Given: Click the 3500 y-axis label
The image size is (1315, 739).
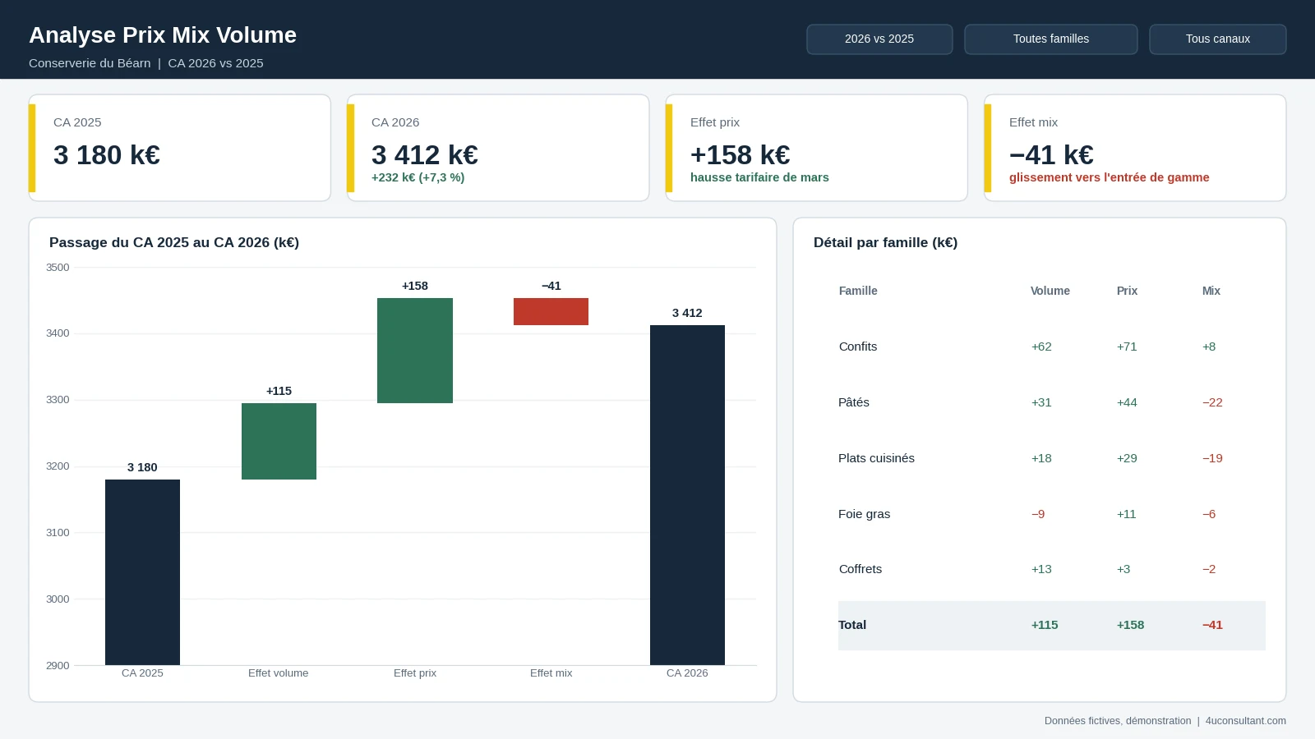Looking at the screenshot, I should (58, 268).
